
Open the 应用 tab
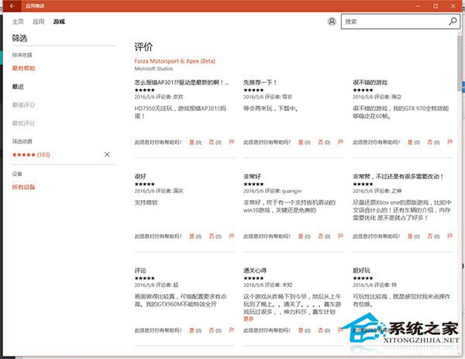(39, 22)
